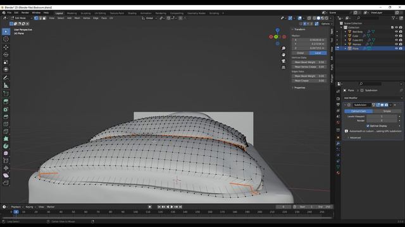Select the Edge Slide tool
This screenshot has height=227, width=405.
(x=6, y=161)
